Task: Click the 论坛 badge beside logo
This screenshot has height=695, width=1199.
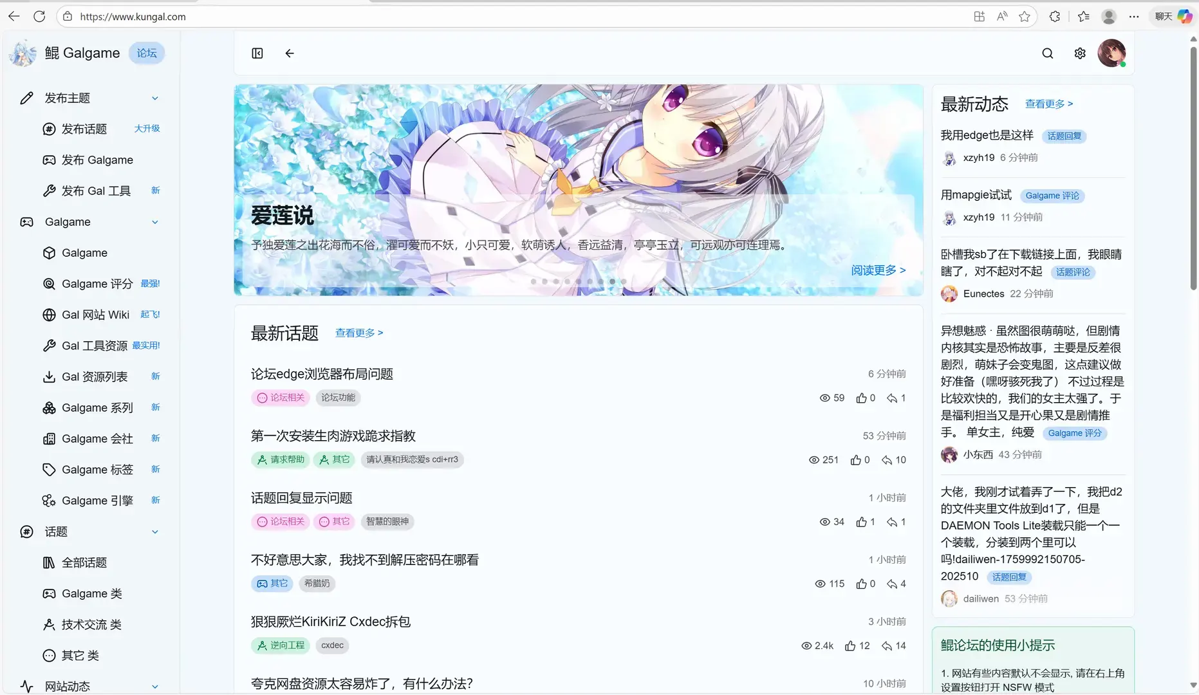Action: pyautogui.click(x=147, y=53)
